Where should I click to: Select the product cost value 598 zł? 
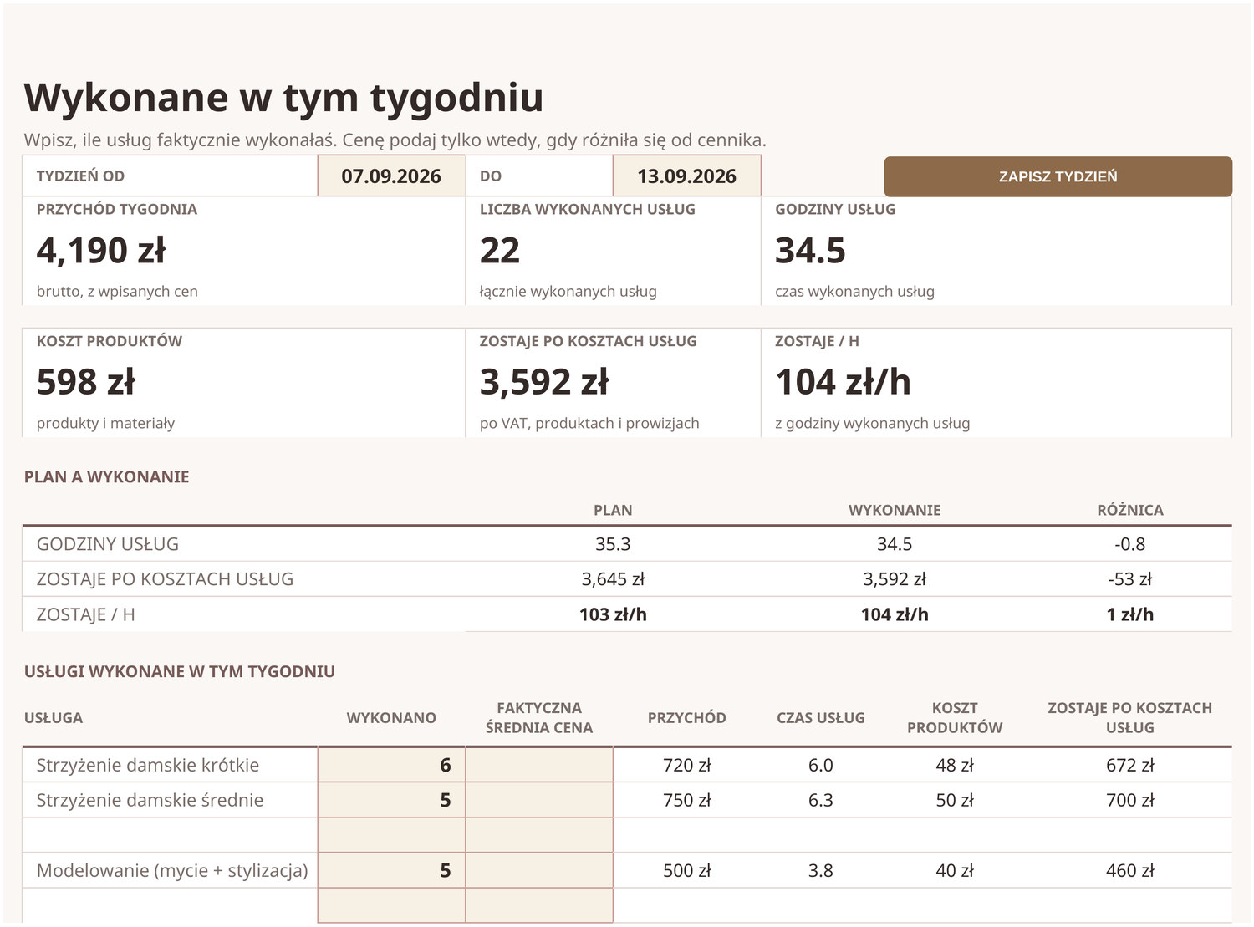coord(85,382)
